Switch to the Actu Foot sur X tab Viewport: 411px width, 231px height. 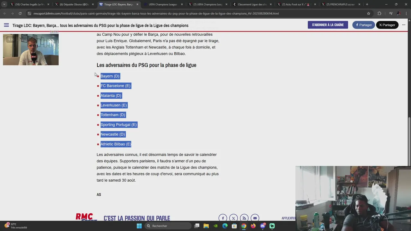pos(296,4)
